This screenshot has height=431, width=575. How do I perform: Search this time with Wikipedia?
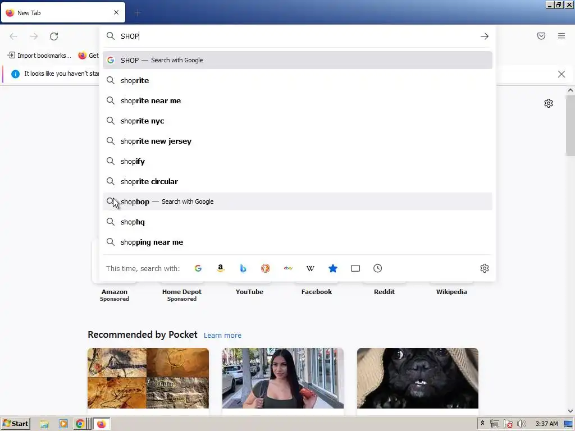click(310, 268)
